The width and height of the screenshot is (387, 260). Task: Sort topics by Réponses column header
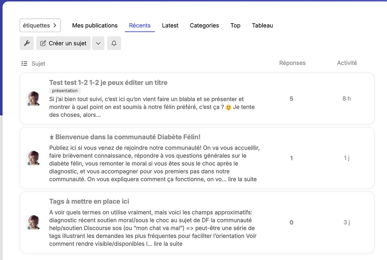[x=292, y=63]
